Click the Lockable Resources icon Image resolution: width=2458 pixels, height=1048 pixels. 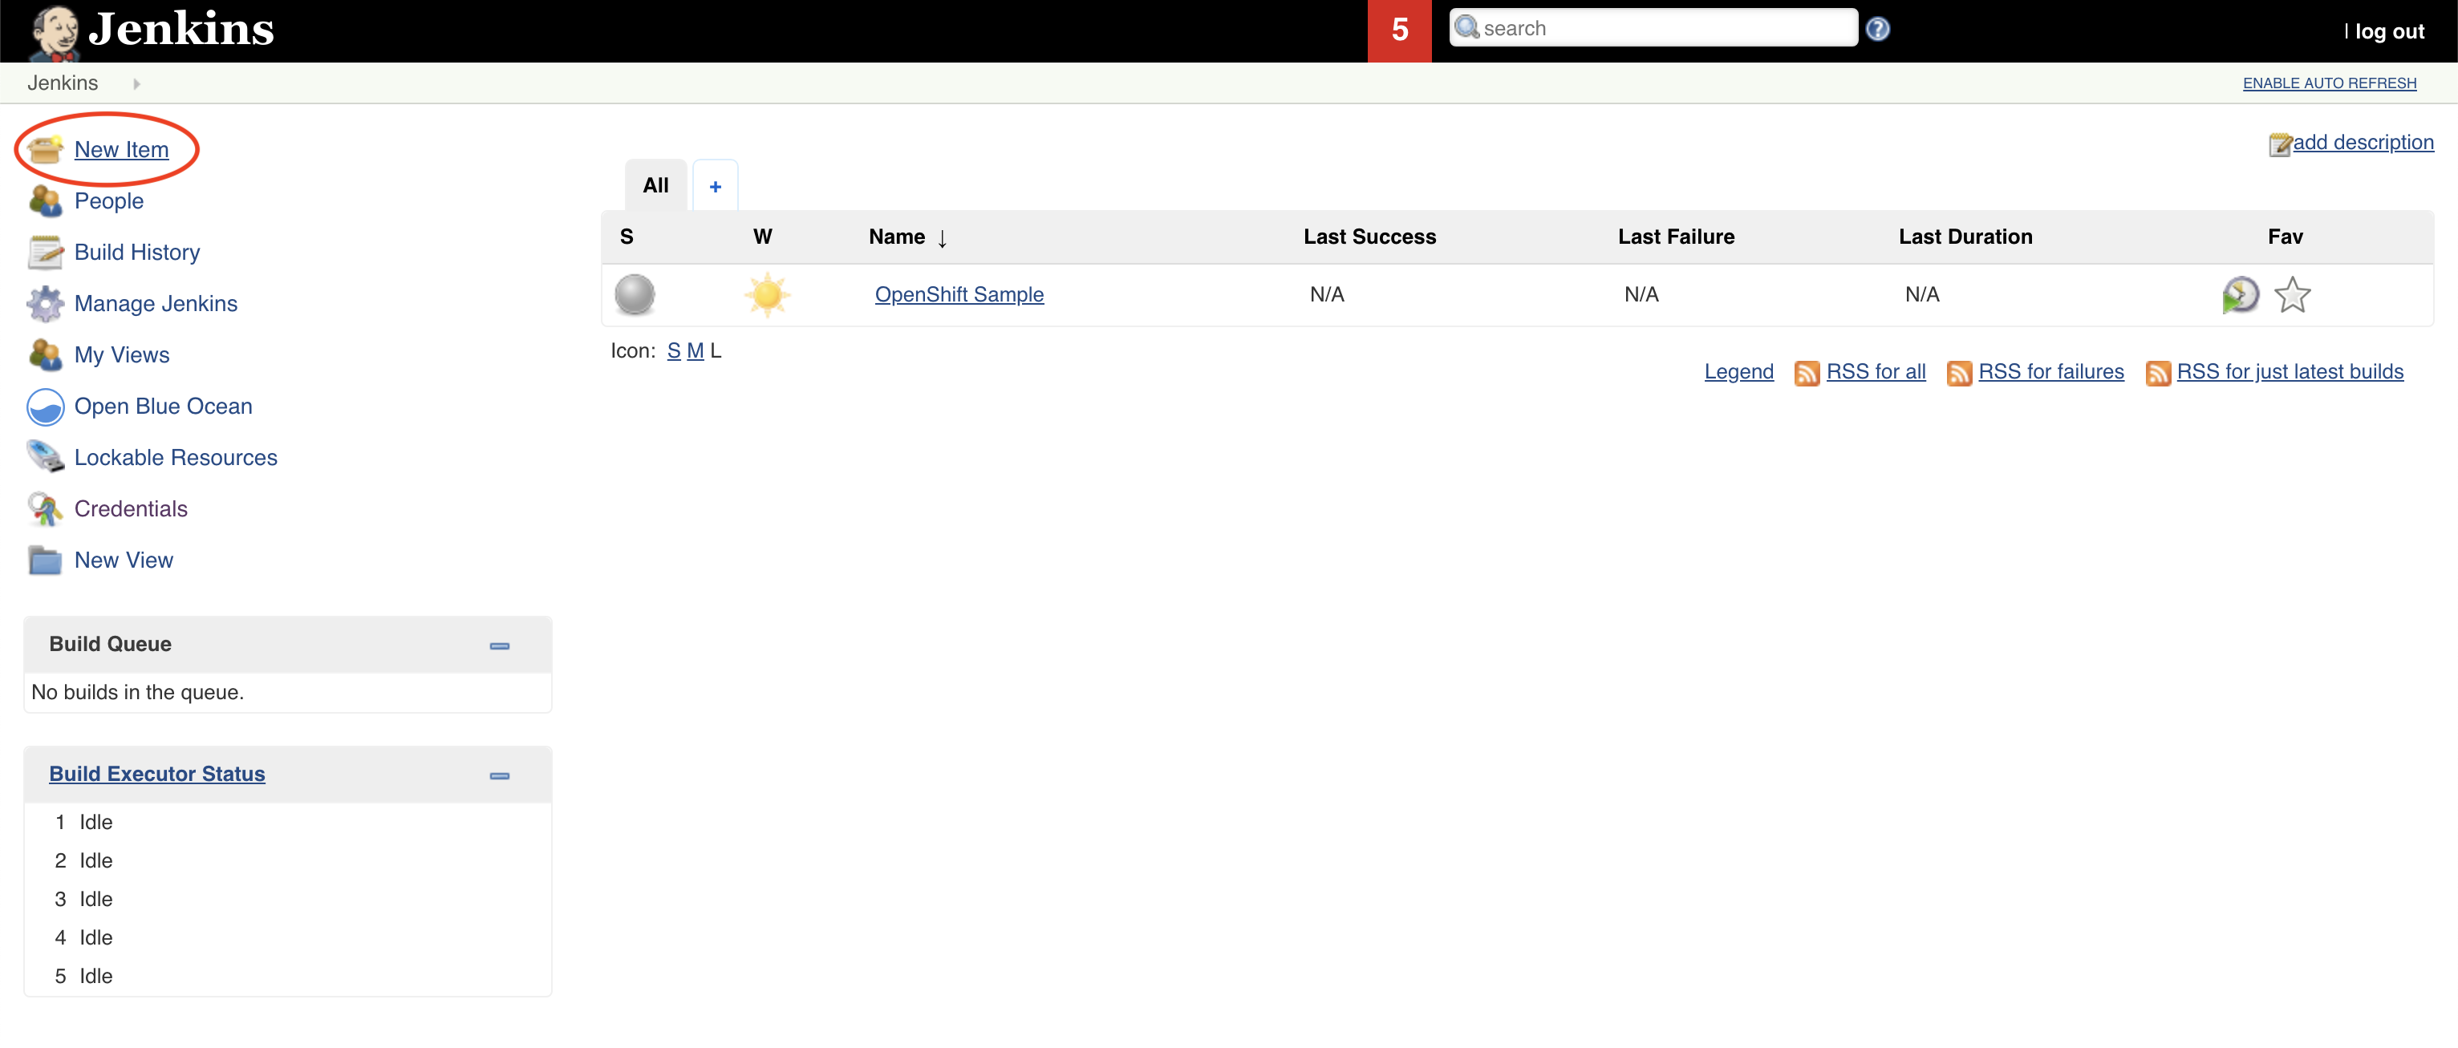45,458
